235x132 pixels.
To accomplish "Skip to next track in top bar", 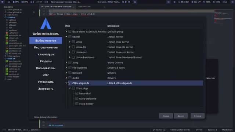I will pos(129,2).
